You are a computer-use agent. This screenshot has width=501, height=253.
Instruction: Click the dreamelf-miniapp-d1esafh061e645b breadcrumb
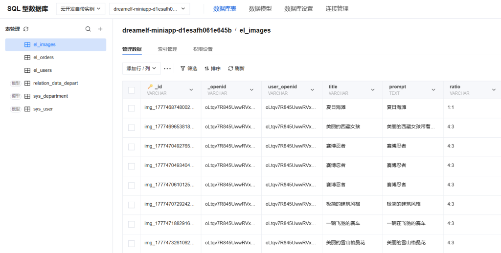(x=177, y=30)
